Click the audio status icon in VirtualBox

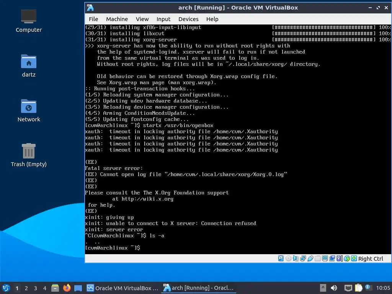296,258
